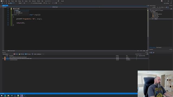Open the Window menu
Screen dimensions: 173x97
pyautogui.click(x=39, y=1)
